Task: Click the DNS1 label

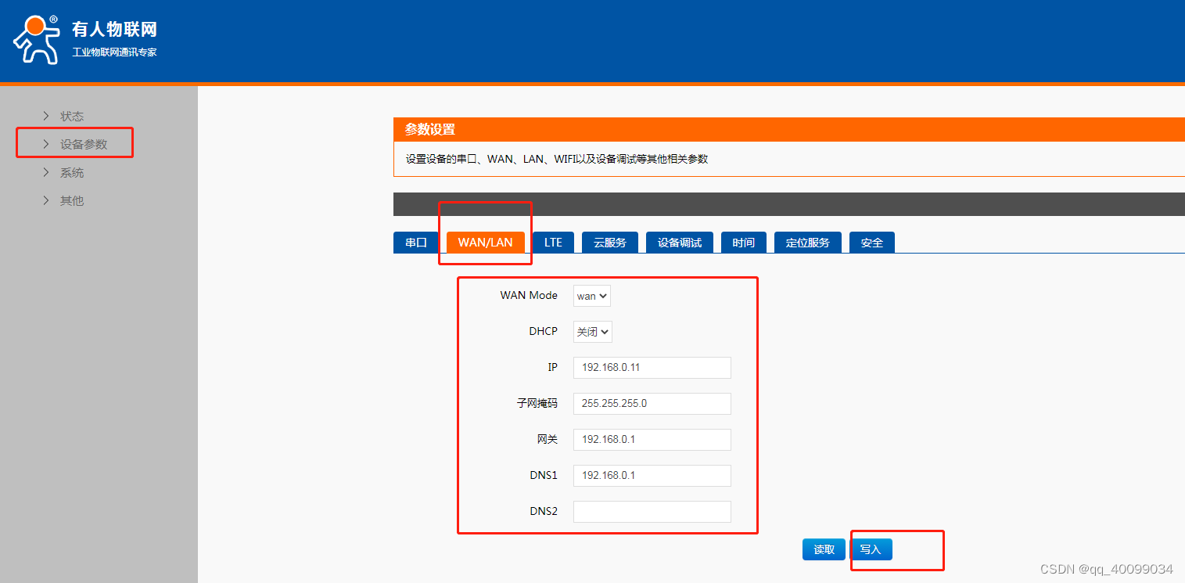Action: coord(544,475)
